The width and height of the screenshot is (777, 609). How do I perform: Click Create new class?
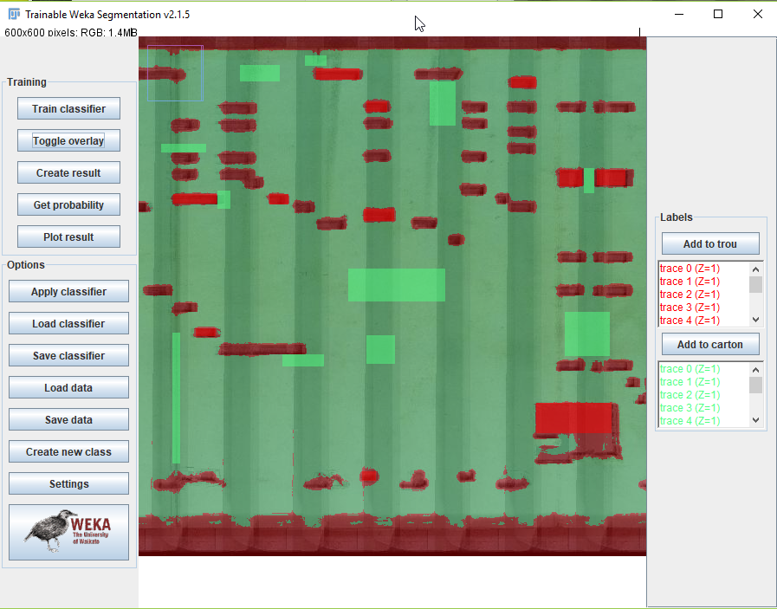coord(68,452)
